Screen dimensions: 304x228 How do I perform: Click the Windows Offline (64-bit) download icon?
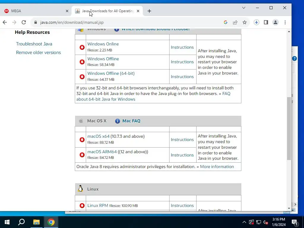pos(82,77)
